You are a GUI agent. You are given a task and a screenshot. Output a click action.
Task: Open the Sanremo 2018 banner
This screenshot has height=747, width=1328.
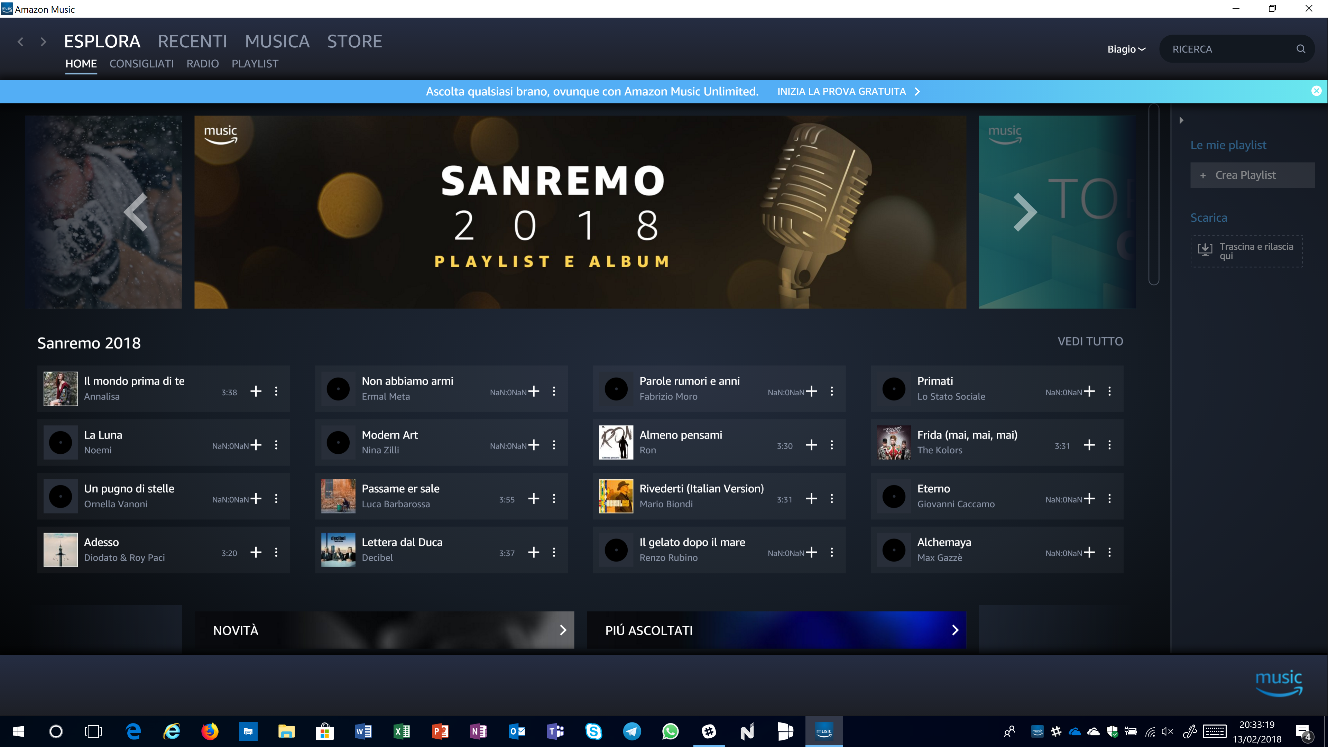(580, 212)
